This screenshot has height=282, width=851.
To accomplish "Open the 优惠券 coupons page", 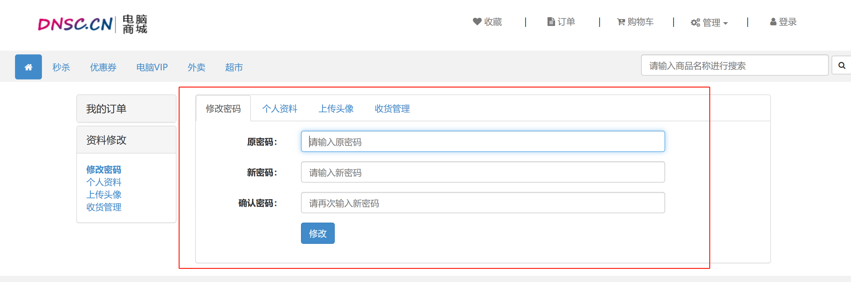I will pyautogui.click(x=103, y=67).
